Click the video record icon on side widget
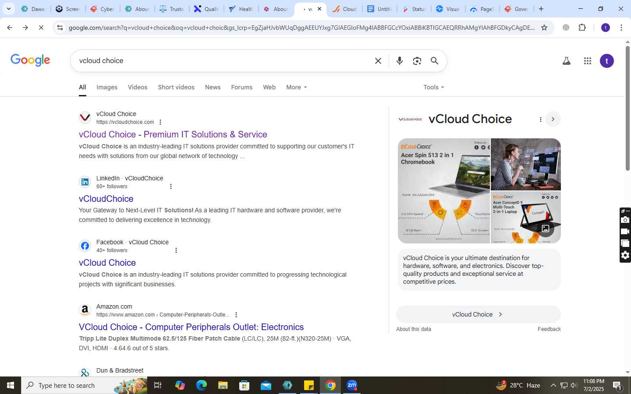The width and height of the screenshot is (631, 394). pyautogui.click(x=625, y=232)
